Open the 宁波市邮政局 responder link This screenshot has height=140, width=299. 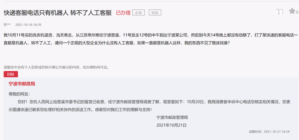coord(22,84)
